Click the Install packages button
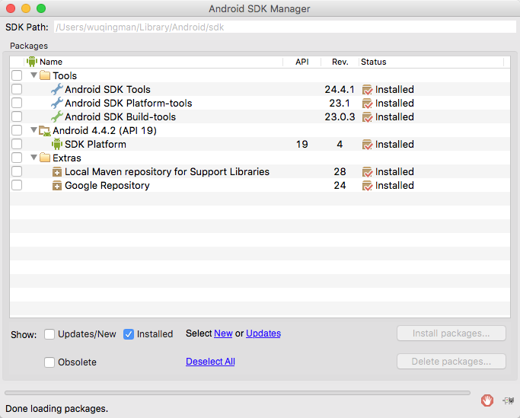The image size is (520, 418). point(451,333)
